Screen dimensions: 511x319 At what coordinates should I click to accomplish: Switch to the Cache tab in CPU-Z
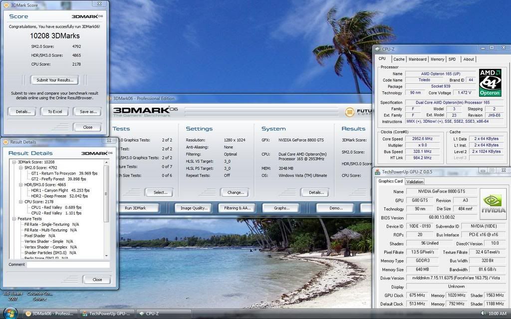[399, 59]
